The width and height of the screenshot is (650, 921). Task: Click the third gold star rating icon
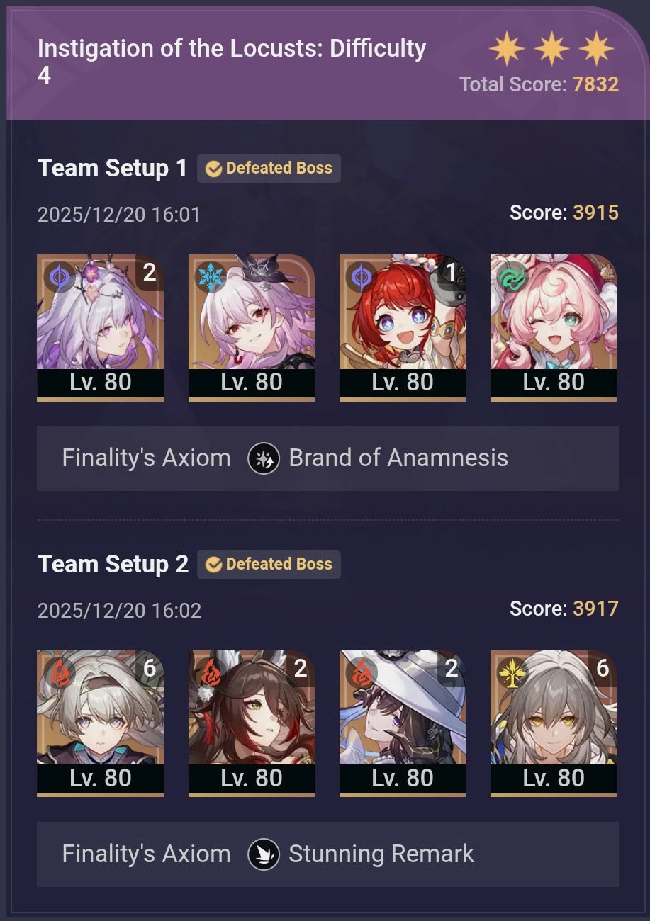tap(596, 49)
